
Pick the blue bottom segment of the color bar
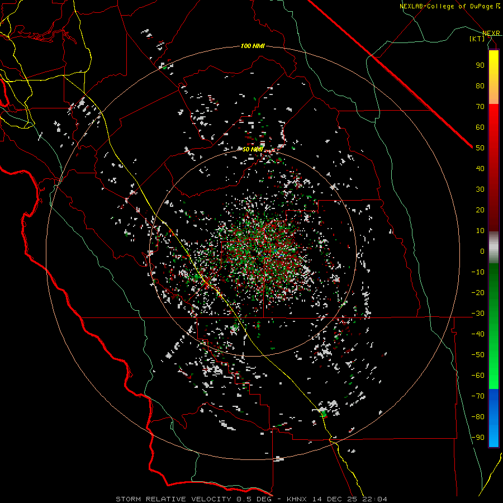point(493,418)
